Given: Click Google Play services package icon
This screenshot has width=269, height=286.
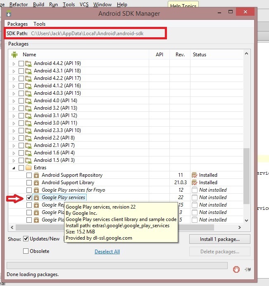Looking at the screenshot, I should coord(36,197).
